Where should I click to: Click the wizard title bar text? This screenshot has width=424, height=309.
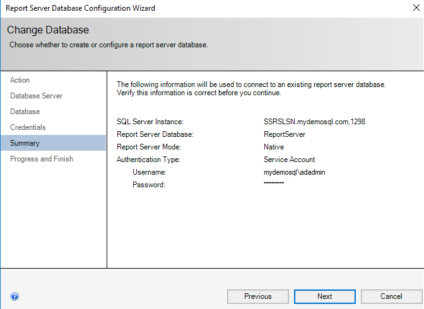[x=80, y=8]
